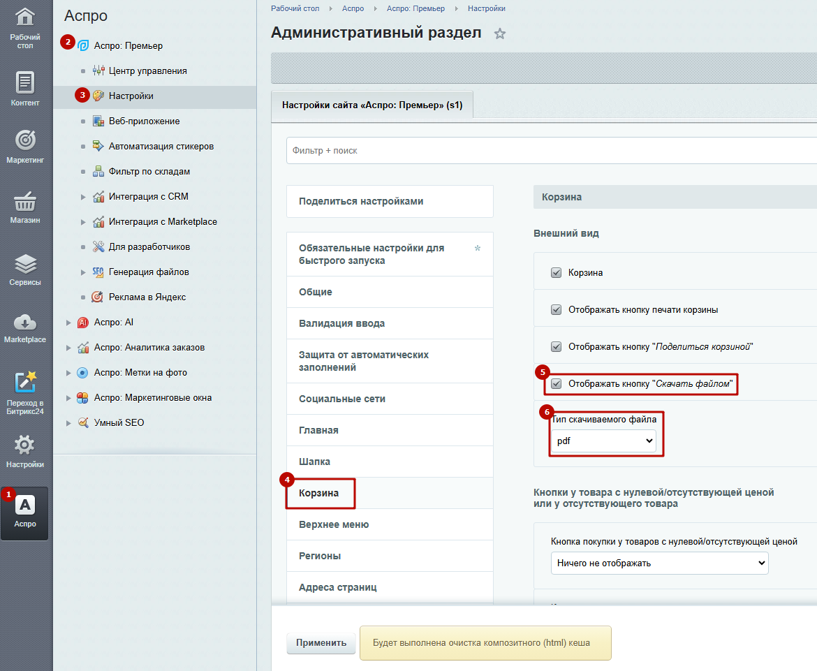The image size is (817, 671).
Task: Go to Рабочий стол breadcrumb link
Action: (x=295, y=8)
